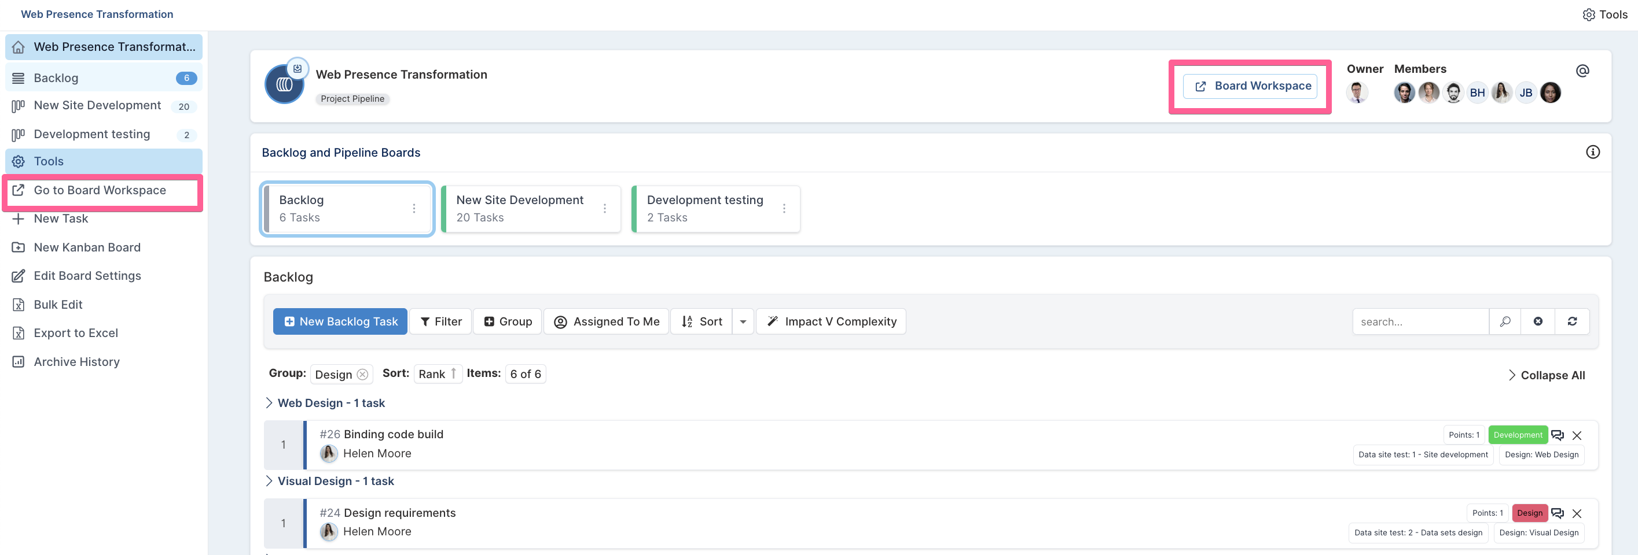Remove the Binding code build task
The width and height of the screenshot is (1638, 555).
click(1577, 435)
